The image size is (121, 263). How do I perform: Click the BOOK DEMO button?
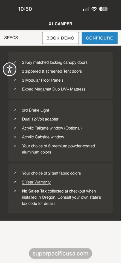pyautogui.click(x=61, y=38)
